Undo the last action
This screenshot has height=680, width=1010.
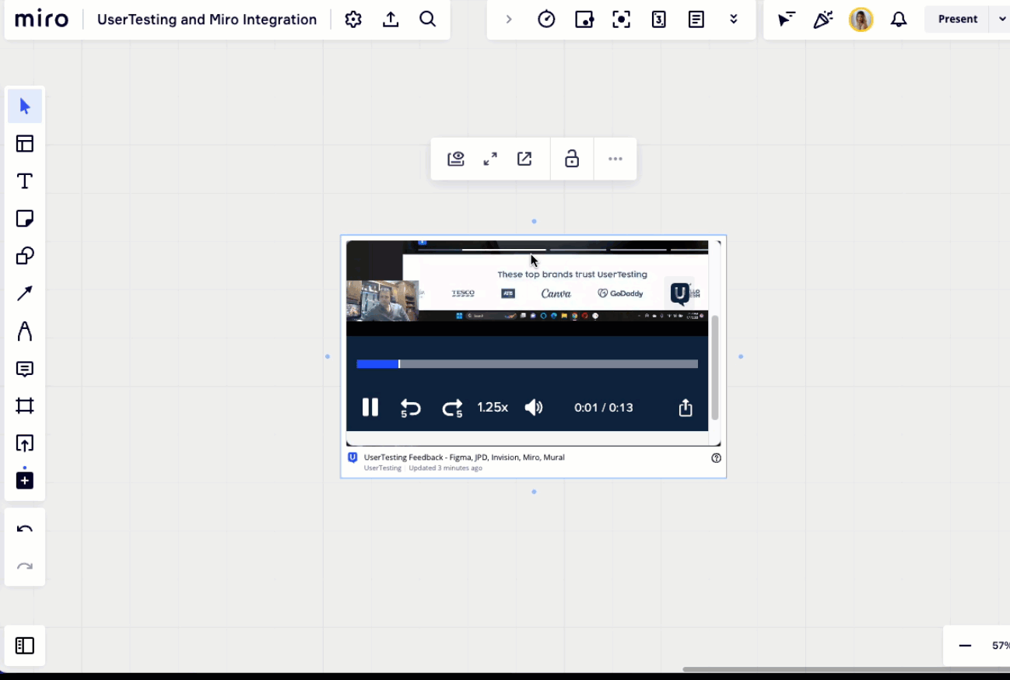point(25,529)
